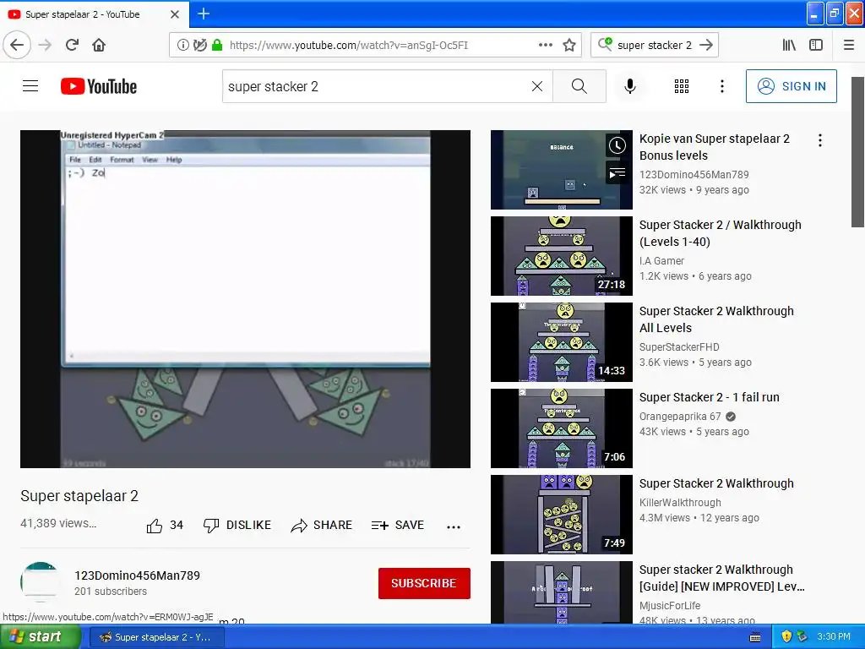
Task: Open the Windows start button
Action: click(x=41, y=637)
